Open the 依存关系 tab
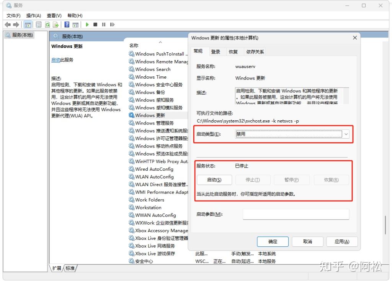This screenshot has height=283, width=392. coord(255,52)
